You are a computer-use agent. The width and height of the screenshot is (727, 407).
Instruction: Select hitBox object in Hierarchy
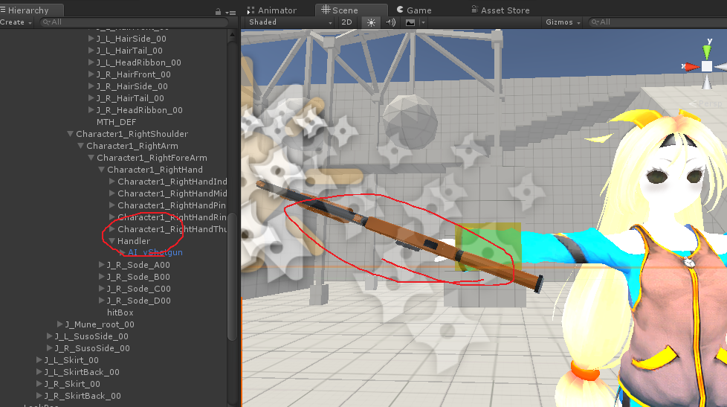point(120,313)
